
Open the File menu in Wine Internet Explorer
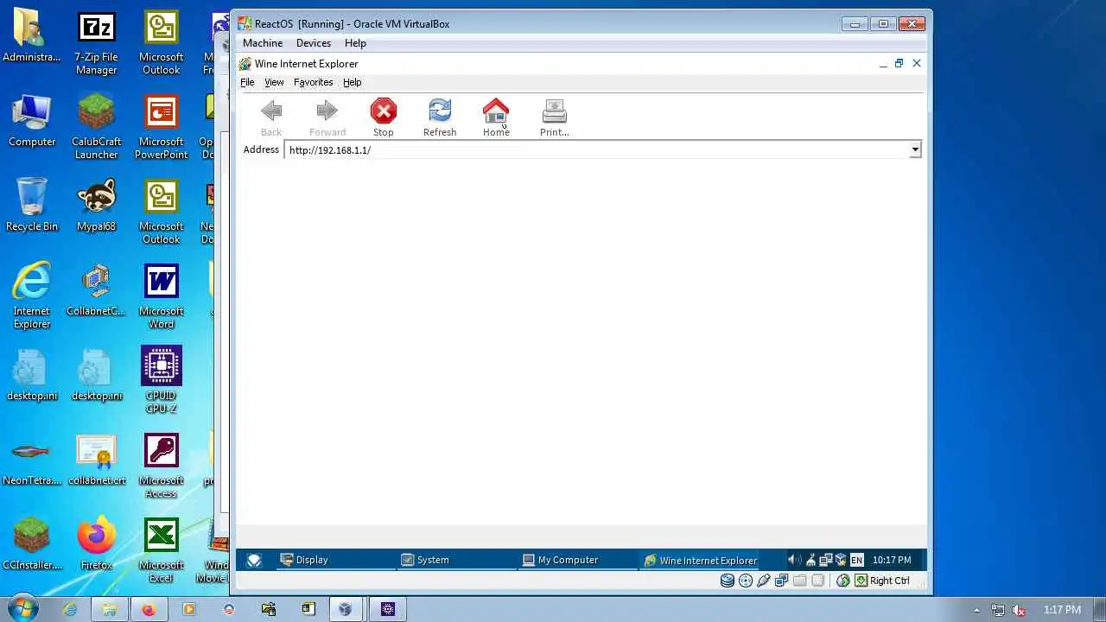point(247,82)
